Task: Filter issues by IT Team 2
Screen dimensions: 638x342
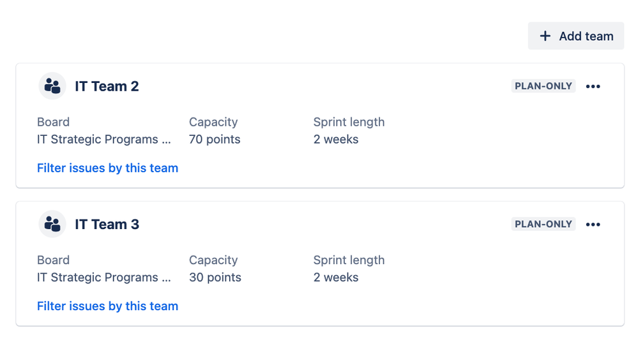Action: pos(107,168)
